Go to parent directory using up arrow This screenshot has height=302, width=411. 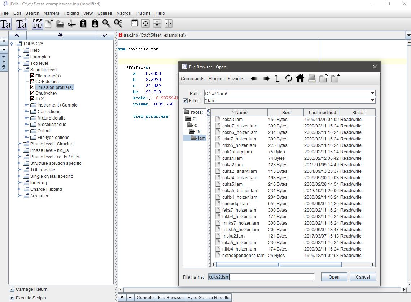point(277,78)
